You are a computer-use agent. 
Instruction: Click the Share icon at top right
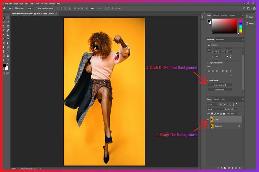pyautogui.click(x=254, y=8)
